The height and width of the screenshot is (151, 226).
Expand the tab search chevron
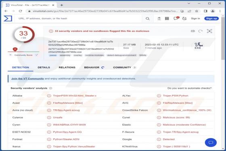189,3
